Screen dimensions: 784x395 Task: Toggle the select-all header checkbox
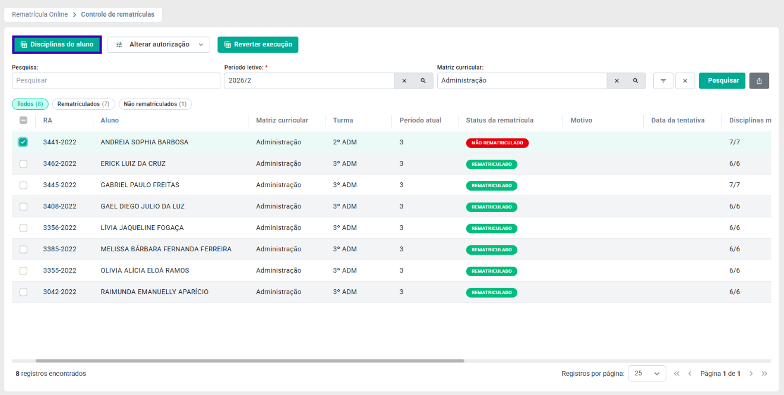(x=23, y=120)
